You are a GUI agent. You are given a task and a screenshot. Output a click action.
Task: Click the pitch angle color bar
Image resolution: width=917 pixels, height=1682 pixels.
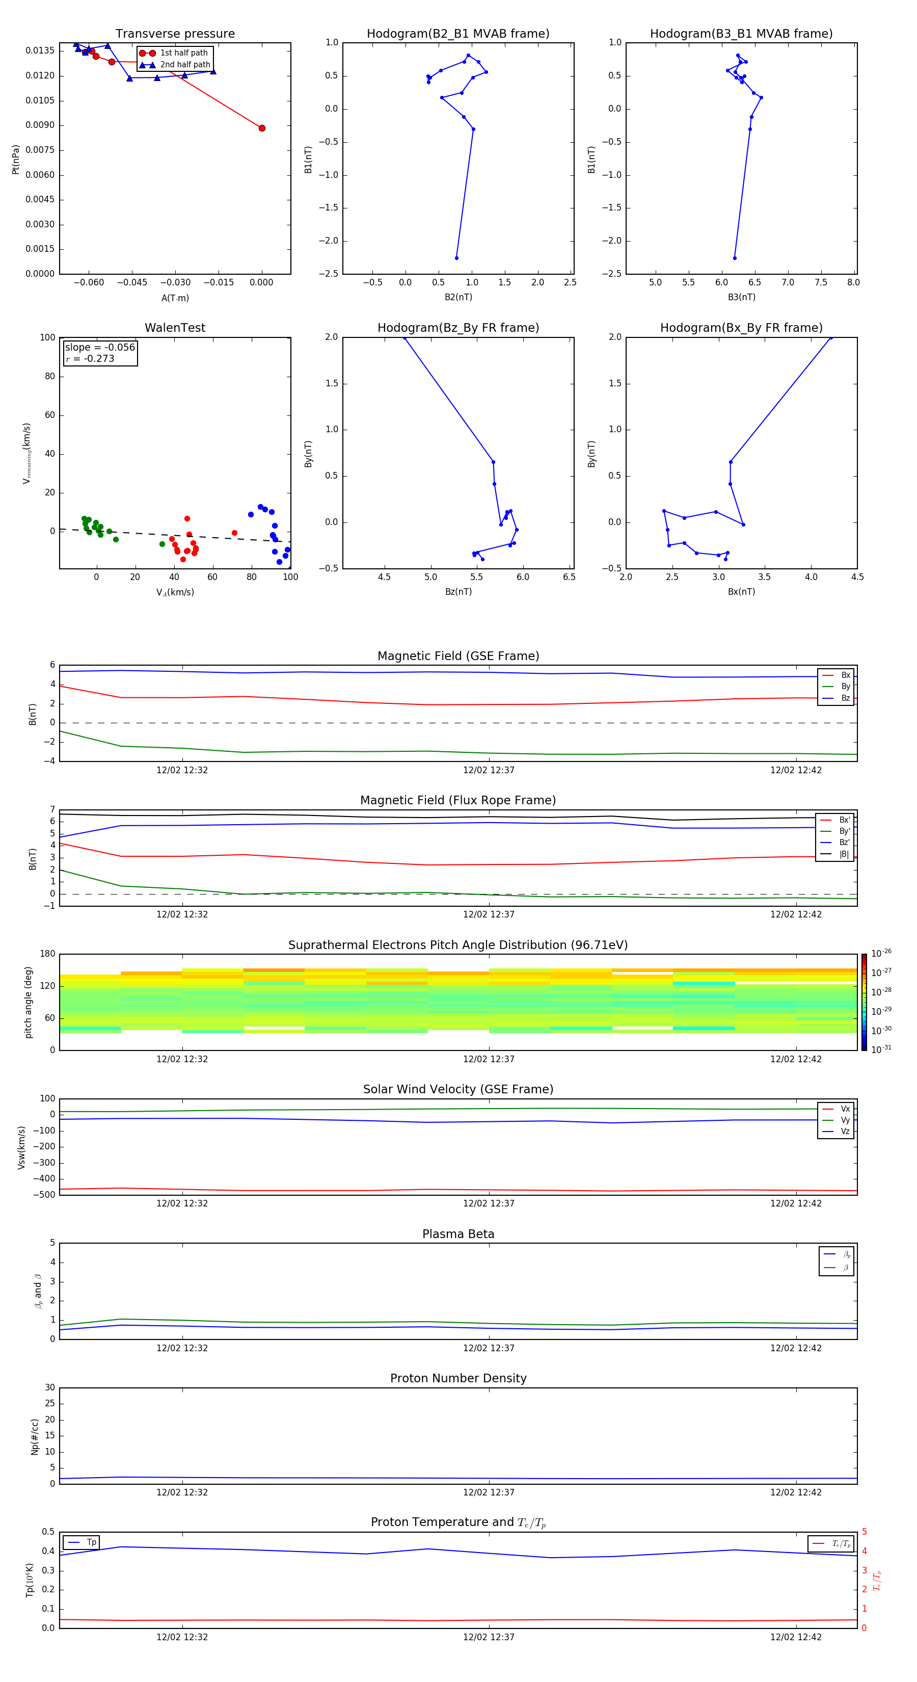(x=864, y=1002)
